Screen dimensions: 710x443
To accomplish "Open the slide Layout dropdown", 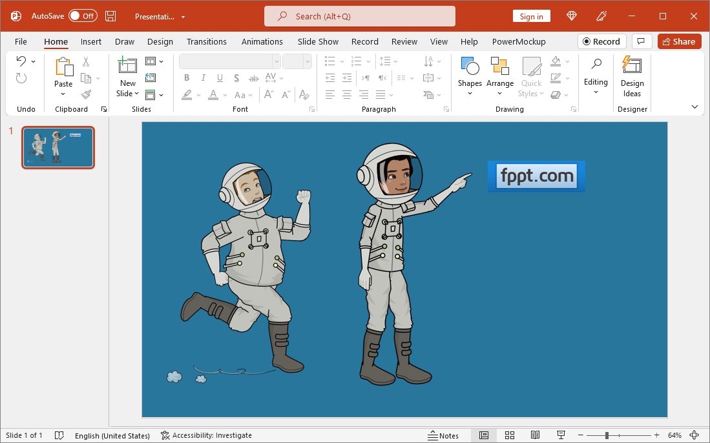I will [x=154, y=61].
